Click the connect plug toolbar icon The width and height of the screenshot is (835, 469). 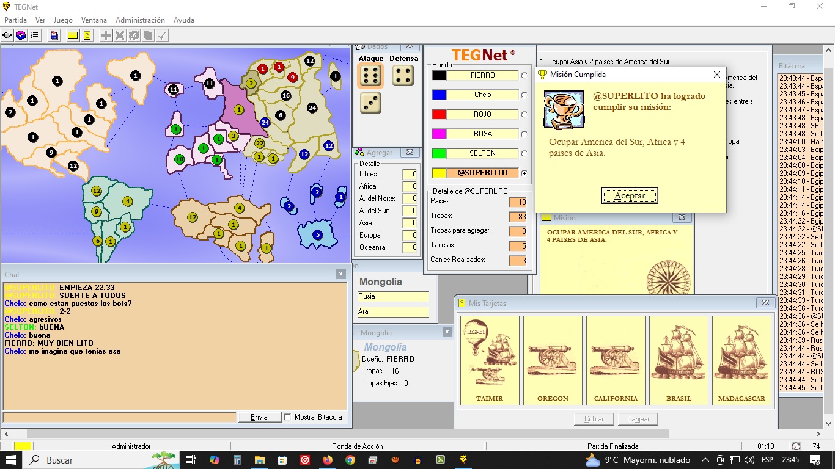(x=8, y=35)
